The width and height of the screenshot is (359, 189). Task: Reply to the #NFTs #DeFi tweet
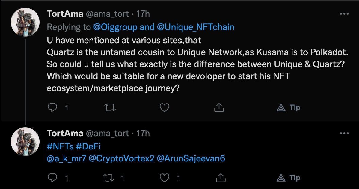pos(52,178)
